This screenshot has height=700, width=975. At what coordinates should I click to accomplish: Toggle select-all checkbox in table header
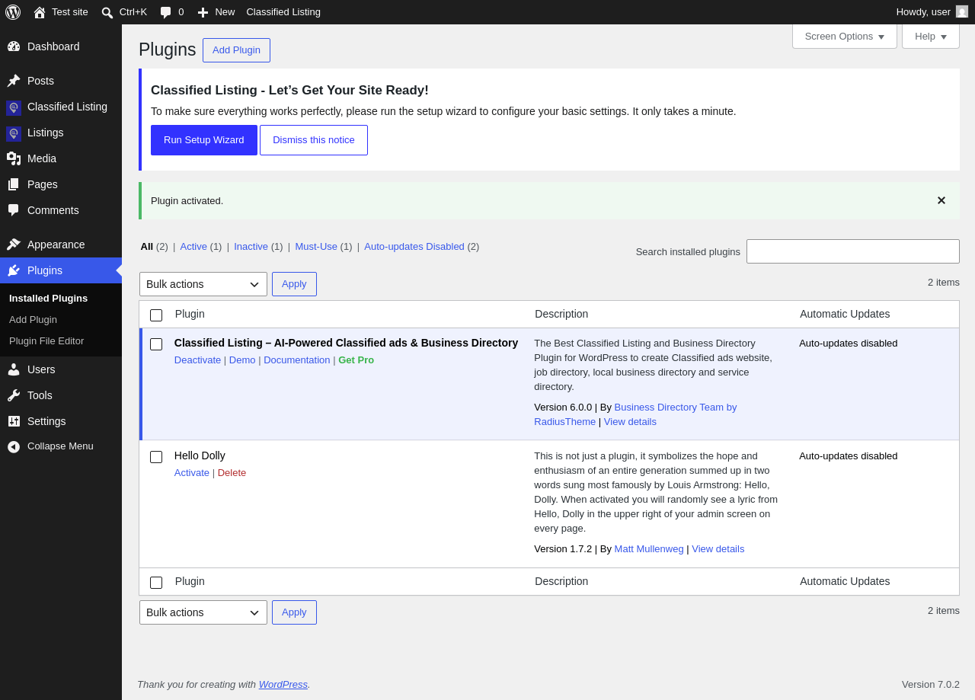156,315
